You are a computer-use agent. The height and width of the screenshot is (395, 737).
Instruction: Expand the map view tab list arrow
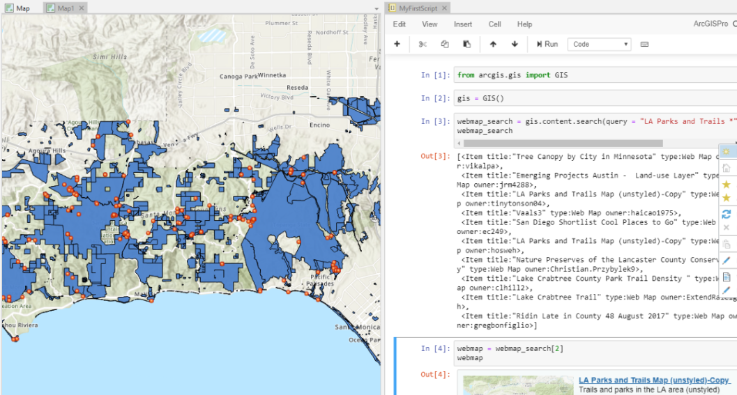[377, 8]
